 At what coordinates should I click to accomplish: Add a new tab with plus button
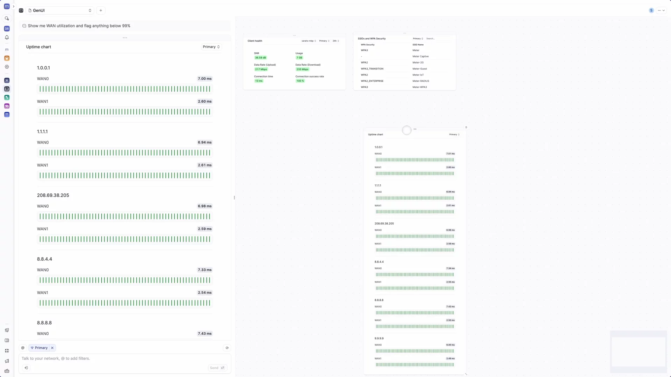[101, 10]
